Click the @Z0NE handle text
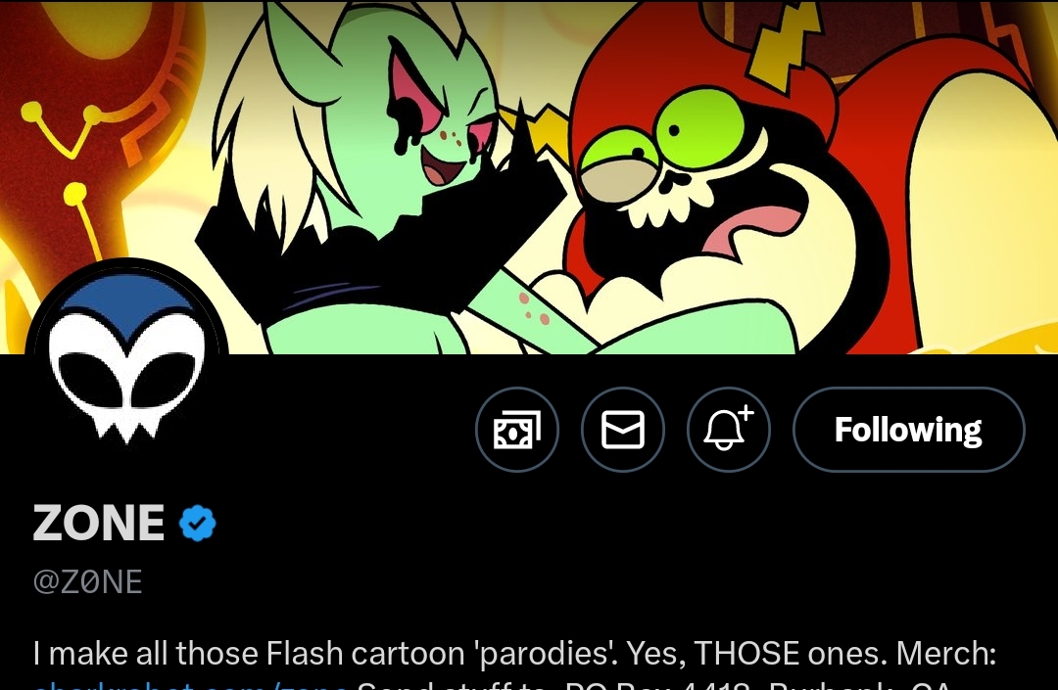The image size is (1058, 690). click(x=88, y=582)
